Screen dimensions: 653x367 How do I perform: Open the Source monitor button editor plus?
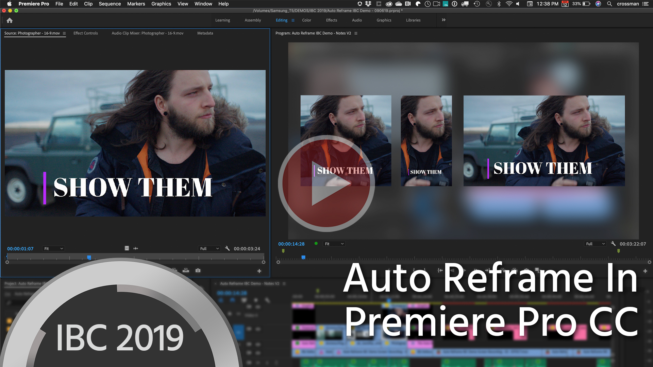(x=259, y=271)
